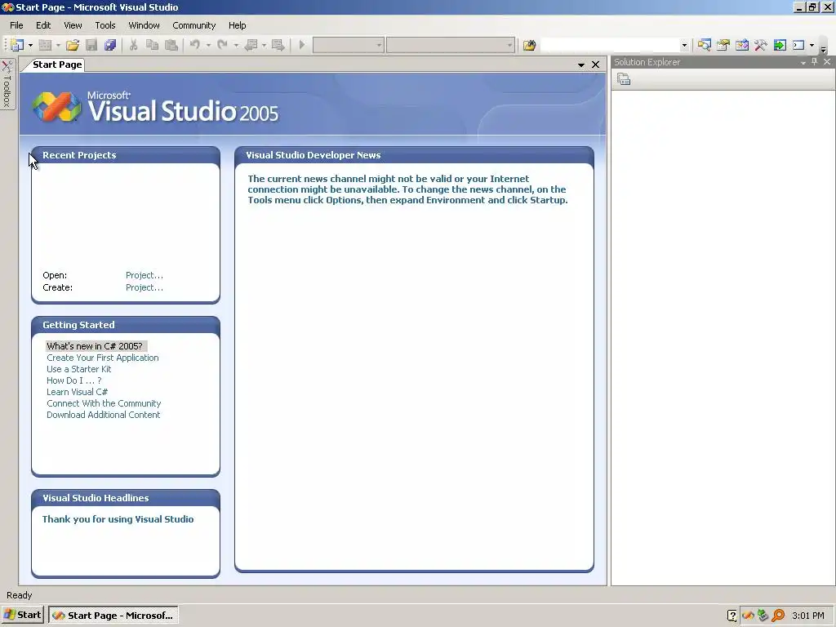Open the Community menu
This screenshot has height=627, width=836.
tap(194, 25)
